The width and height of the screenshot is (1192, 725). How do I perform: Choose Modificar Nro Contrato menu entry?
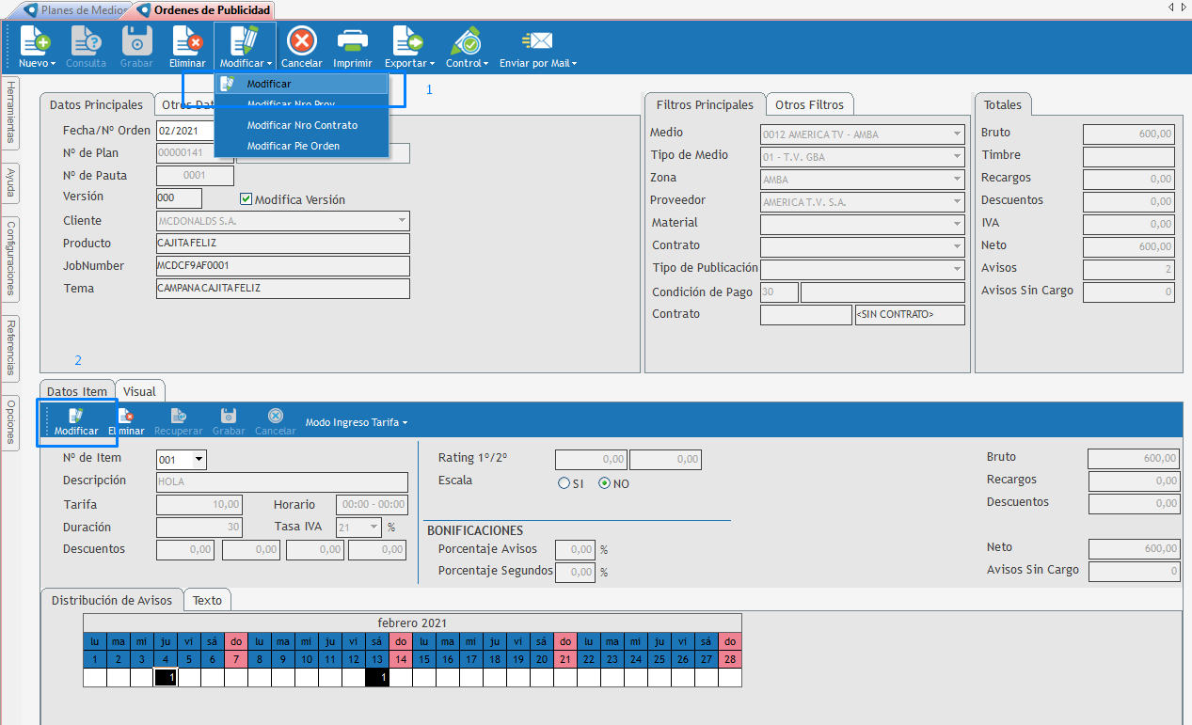coord(302,125)
